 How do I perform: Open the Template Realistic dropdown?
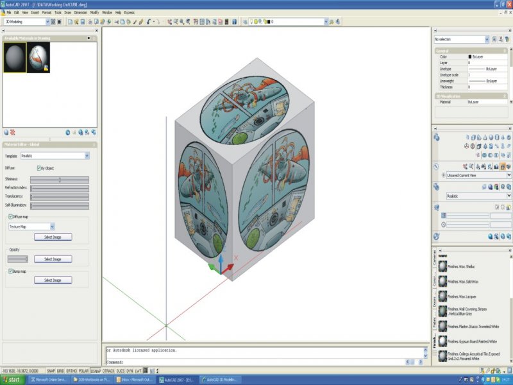(87, 156)
